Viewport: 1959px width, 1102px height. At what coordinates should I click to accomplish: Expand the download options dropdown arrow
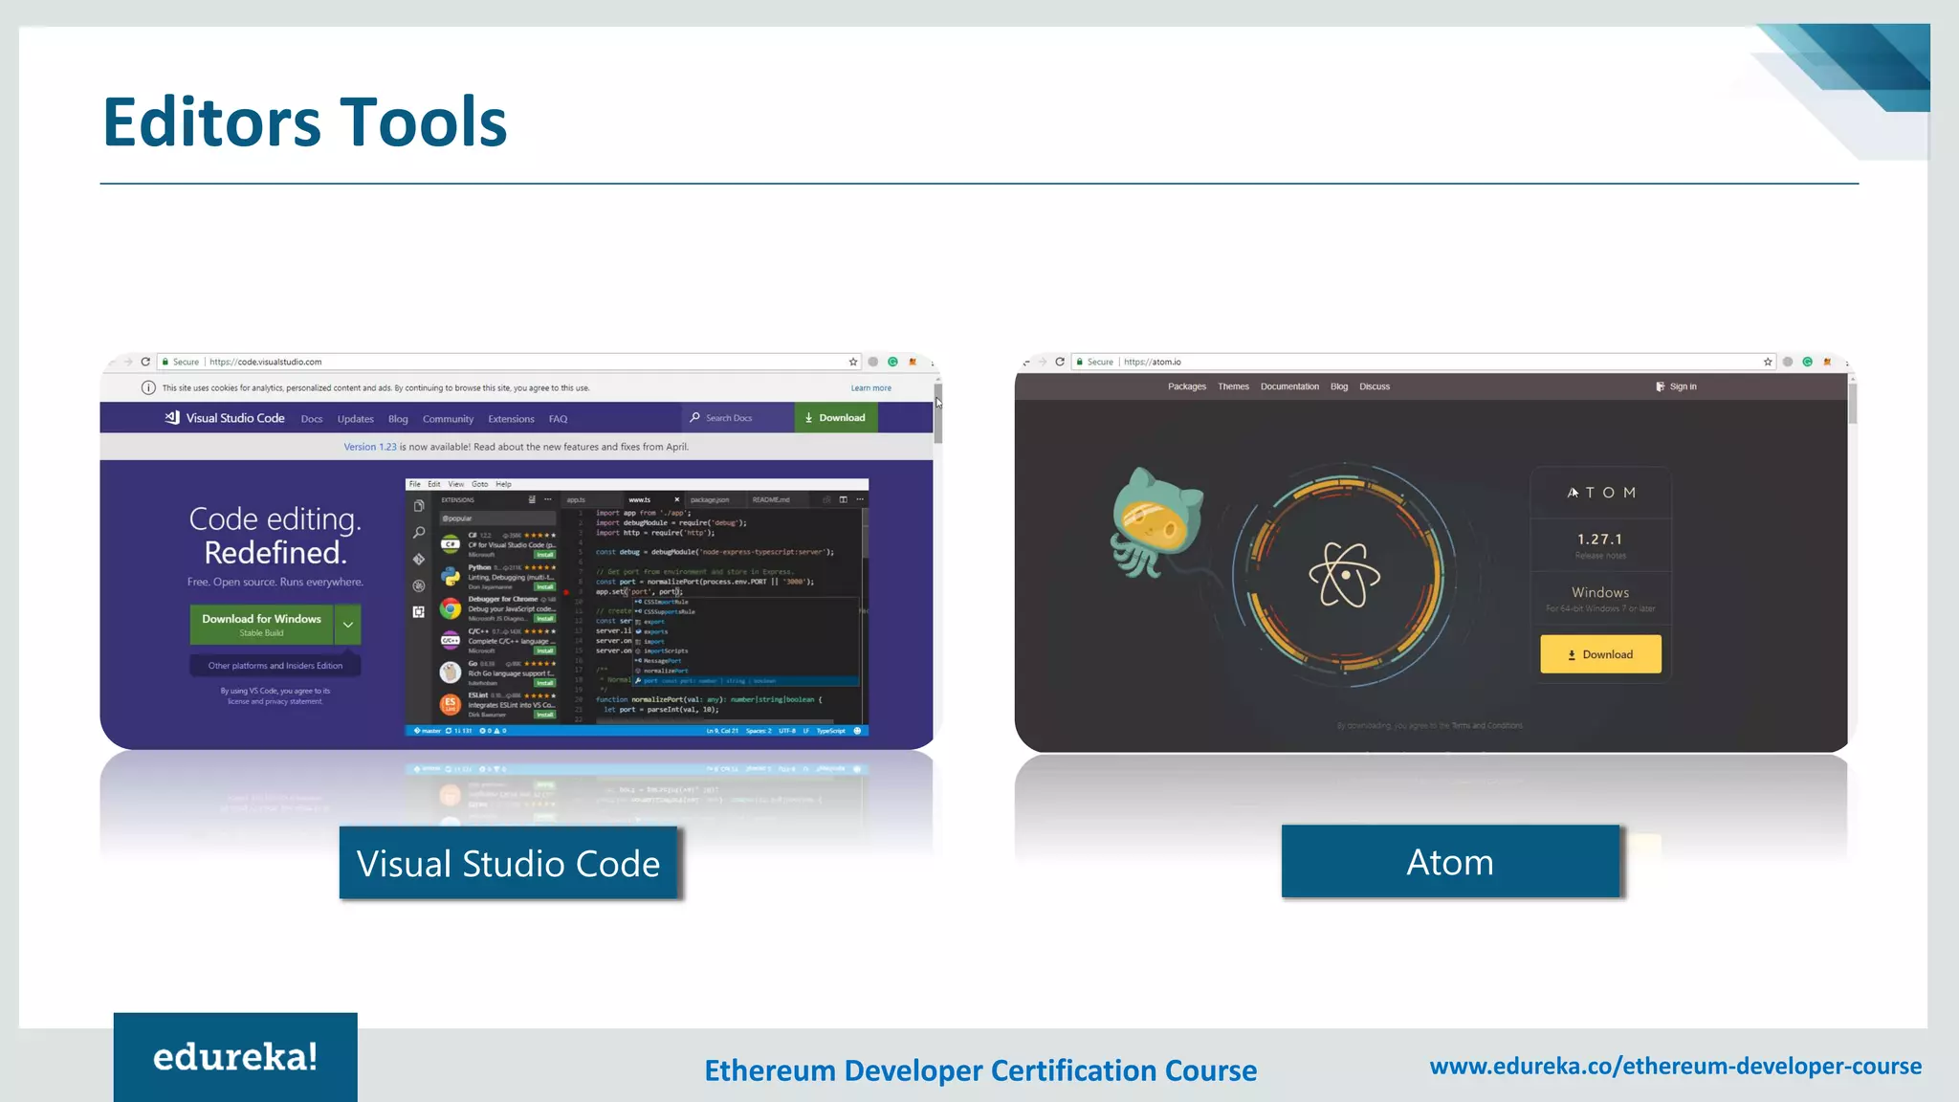point(348,624)
